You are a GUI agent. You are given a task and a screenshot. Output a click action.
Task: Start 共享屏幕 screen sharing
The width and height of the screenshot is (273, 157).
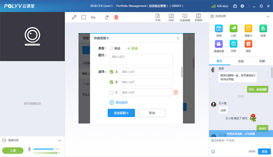pyautogui.click(x=185, y=18)
